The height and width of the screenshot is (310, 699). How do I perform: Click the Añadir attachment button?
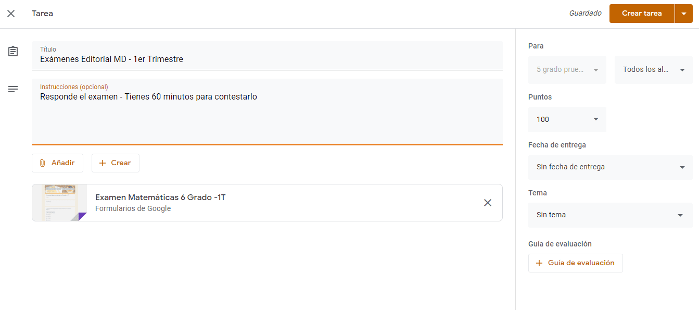coord(57,163)
